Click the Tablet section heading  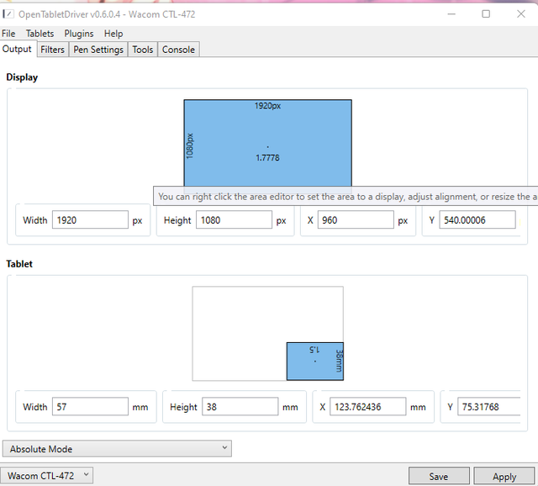19,264
